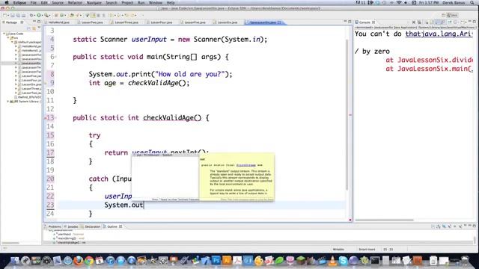Collapse the default package node
The image size is (479, 269).
[x=13, y=42]
